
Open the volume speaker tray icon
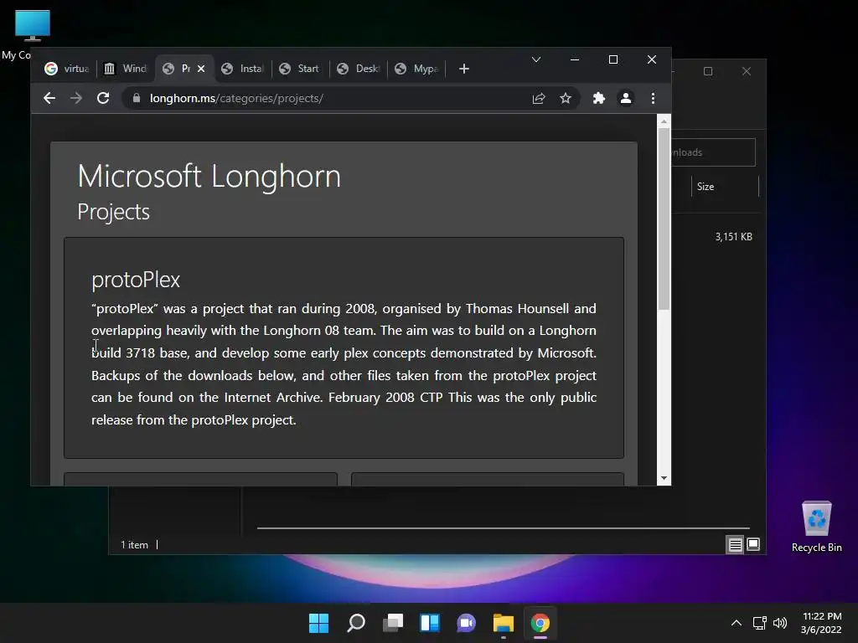point(780,623)
